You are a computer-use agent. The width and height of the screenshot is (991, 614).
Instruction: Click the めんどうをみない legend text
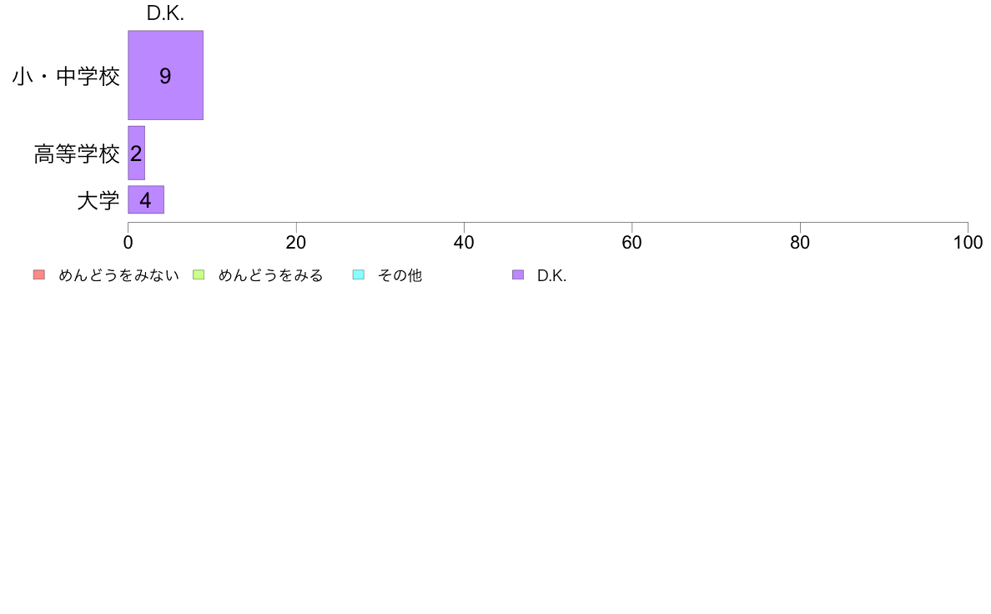tap(118, 275)
